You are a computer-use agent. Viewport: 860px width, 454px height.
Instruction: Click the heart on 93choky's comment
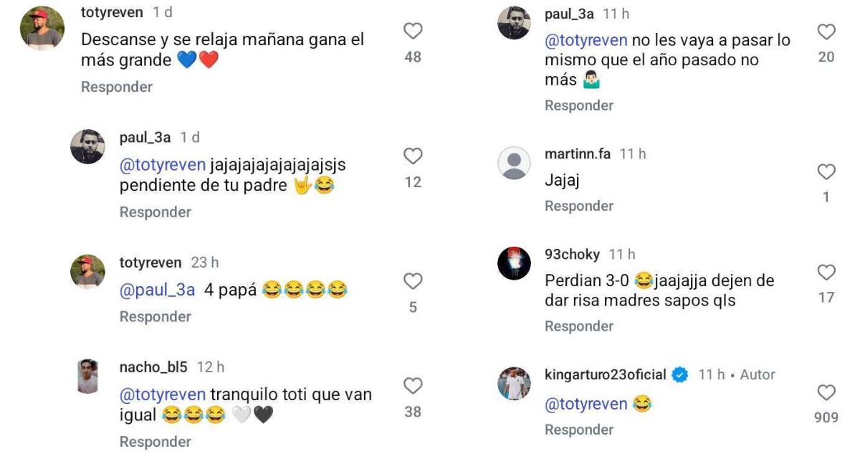[x=826, y=271]
